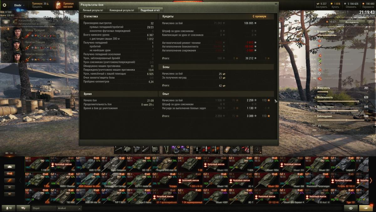Viewport: 376px width, 212px height.
Task: Open the battle booster plus slot
Action: click(x=258, y=149)
